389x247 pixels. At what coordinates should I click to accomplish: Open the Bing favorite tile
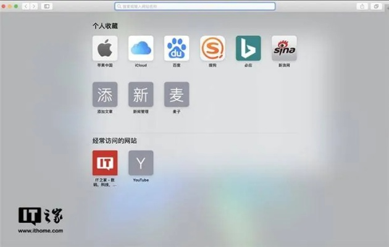(x=248, y=48)
